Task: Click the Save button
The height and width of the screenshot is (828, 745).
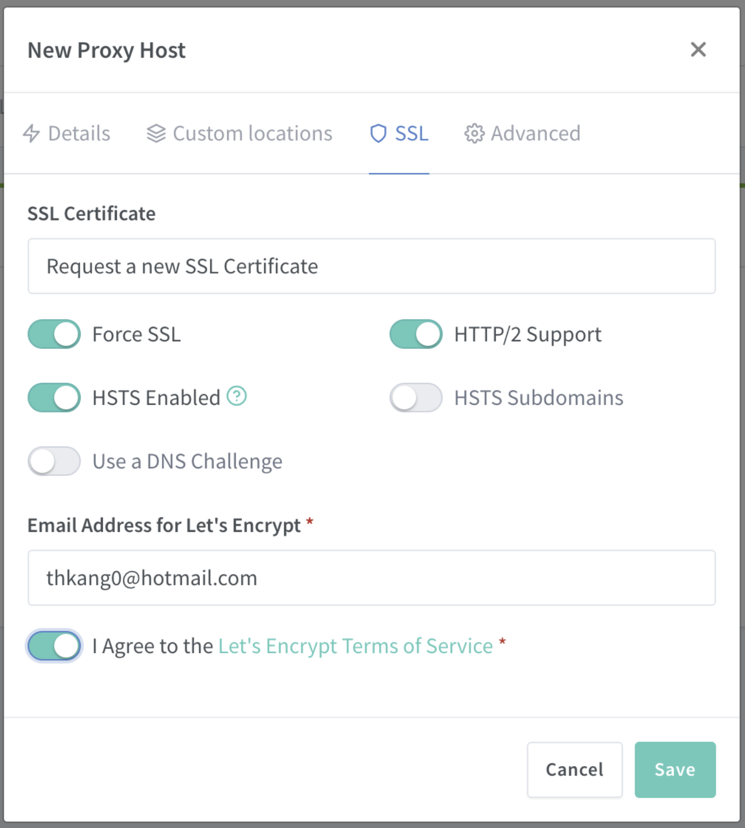Action: (x=675, y=770)
